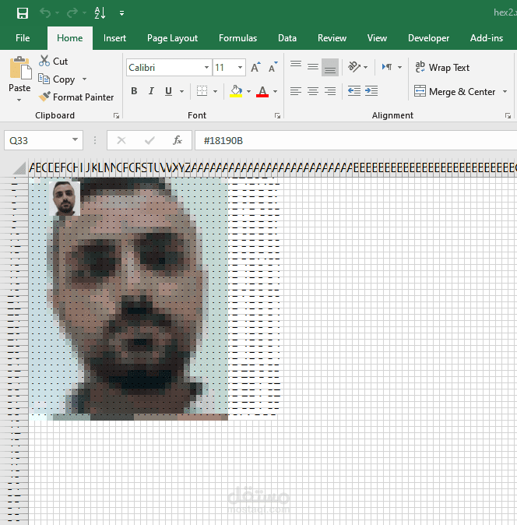Expand the Borders dropdown arrow
The height and width of the screenshot is (525, 517).
pyautogui.click(x=215, y=91)
